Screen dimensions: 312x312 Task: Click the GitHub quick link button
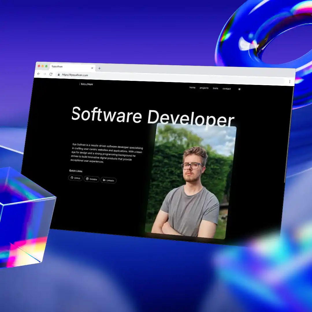(75, 178)
